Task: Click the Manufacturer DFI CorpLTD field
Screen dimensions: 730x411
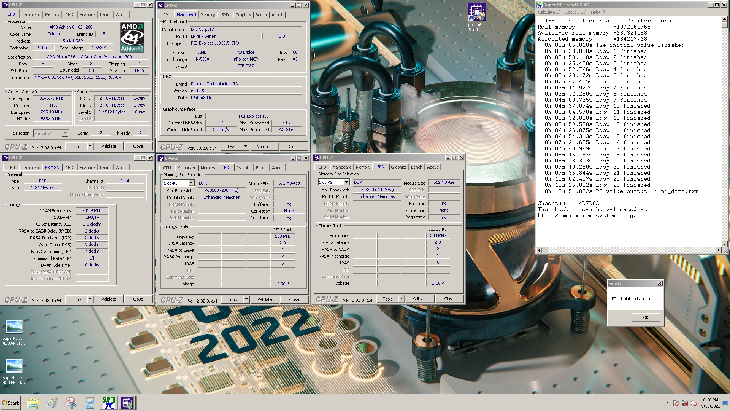Action: pyautogui.click(x=246, y=29)
